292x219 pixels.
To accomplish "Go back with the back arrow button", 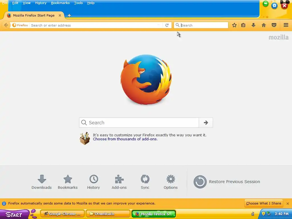I will pos(6,25).
